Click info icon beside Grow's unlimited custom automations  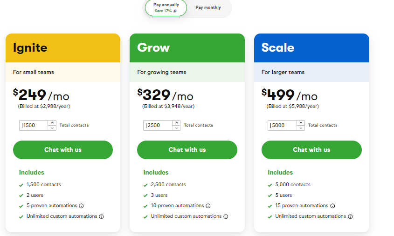[x=226, y=216]
